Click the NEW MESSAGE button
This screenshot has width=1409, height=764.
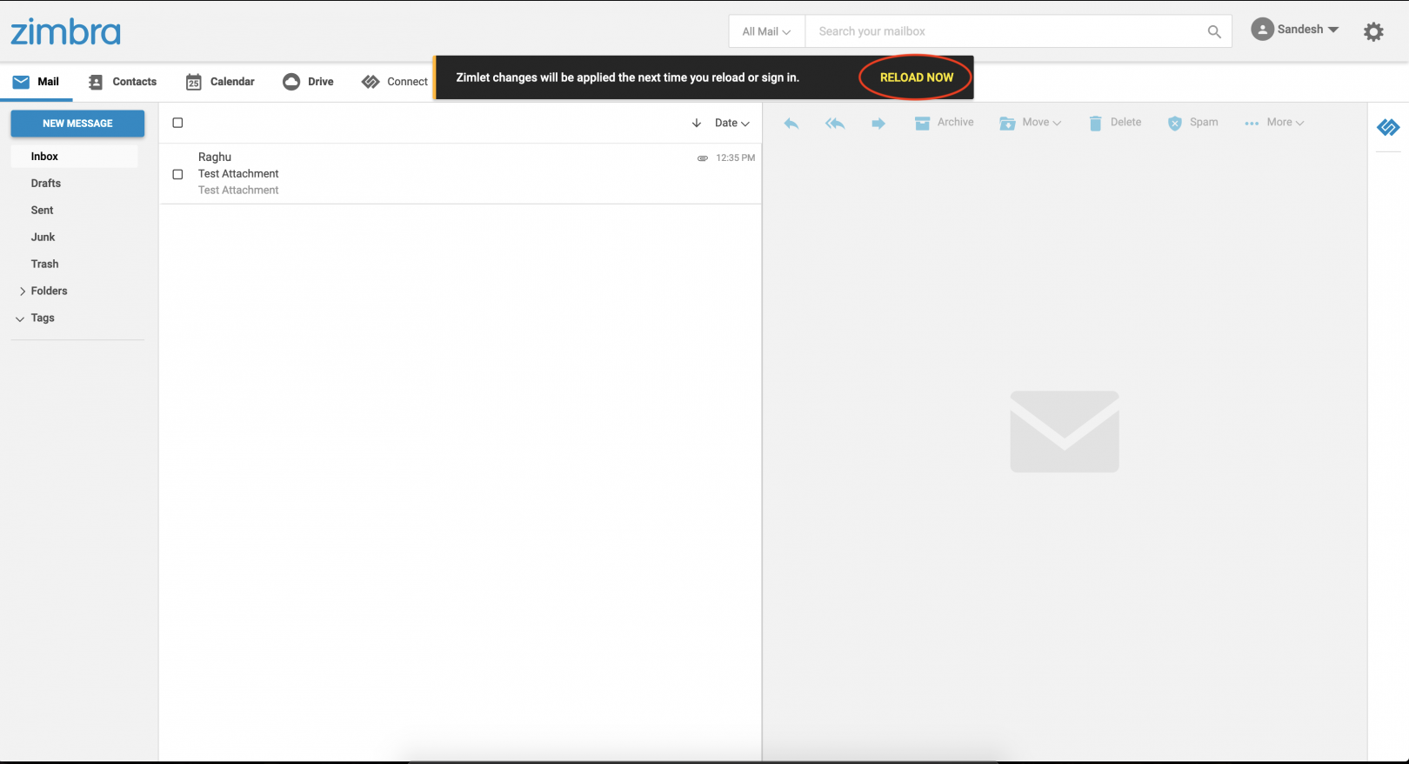click(x=77, y=124)
